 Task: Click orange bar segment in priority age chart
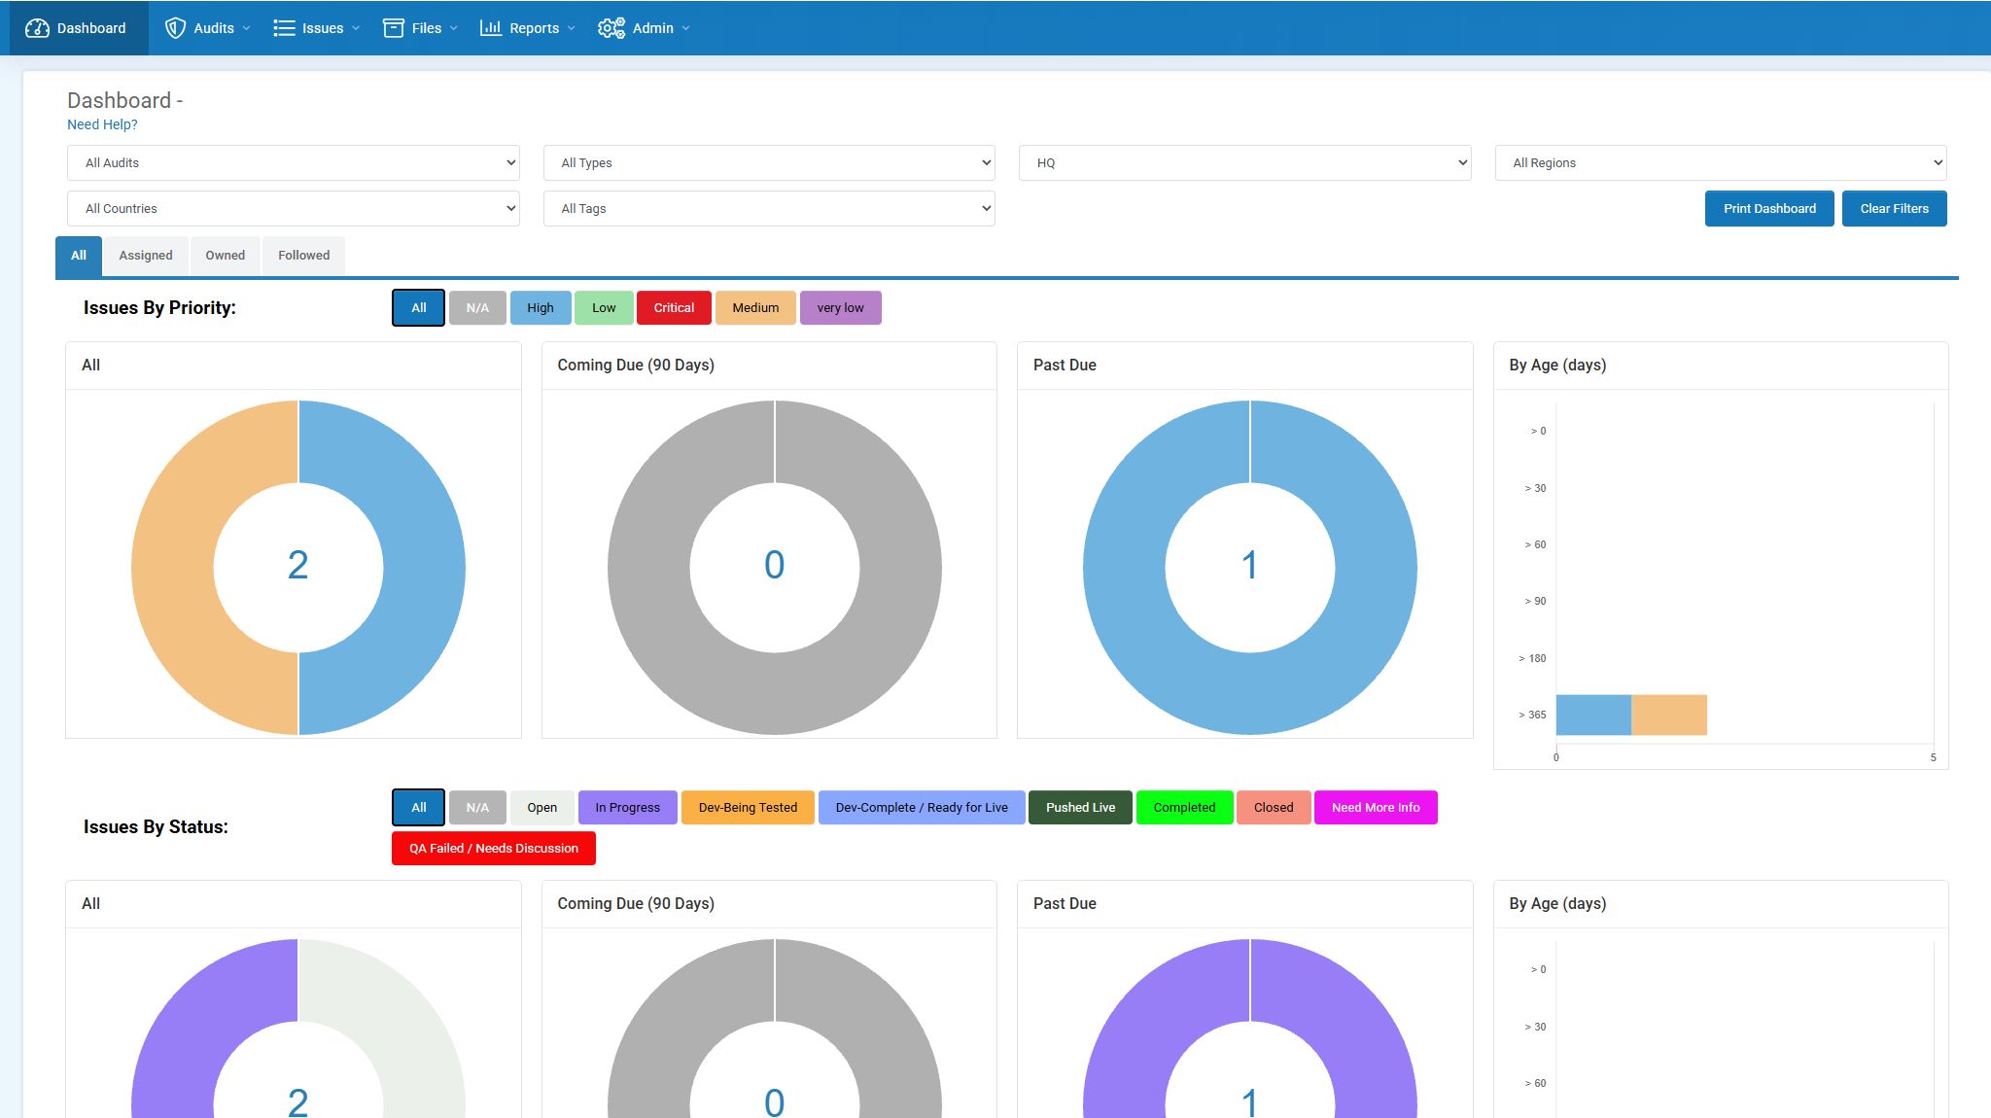click(x=1669, y=716)
